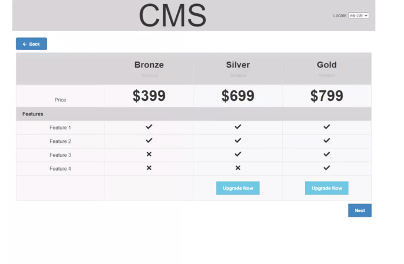Screen dimensions: 404x264
Task: Click the $699 Silver price
Action: click(238, 96)
